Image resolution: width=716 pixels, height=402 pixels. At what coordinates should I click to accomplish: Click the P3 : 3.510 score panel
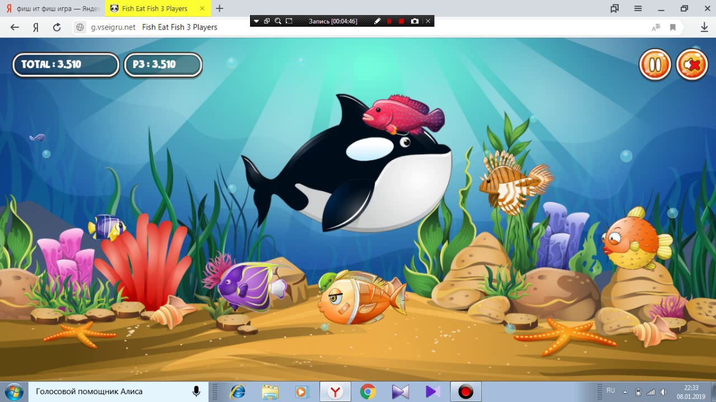coord(163,65)
